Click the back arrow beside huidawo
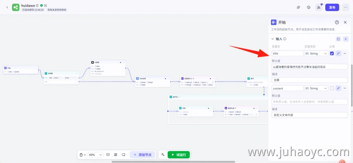The height and width of the screenshot is (163, 353). pyautogui.click(x=7, y=7)
